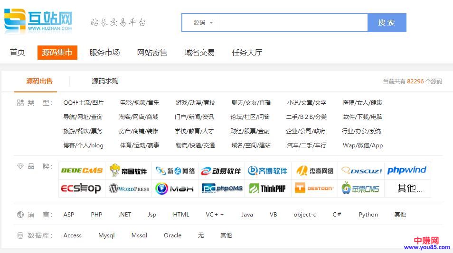Filter by PHP language

(96, 215)
